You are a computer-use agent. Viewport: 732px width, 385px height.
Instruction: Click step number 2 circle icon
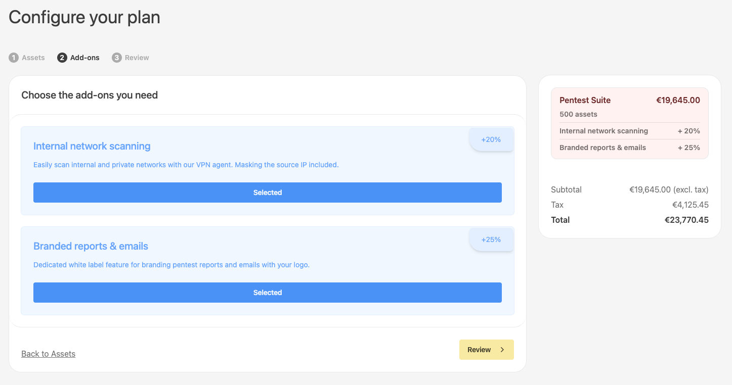coord(62,58)
